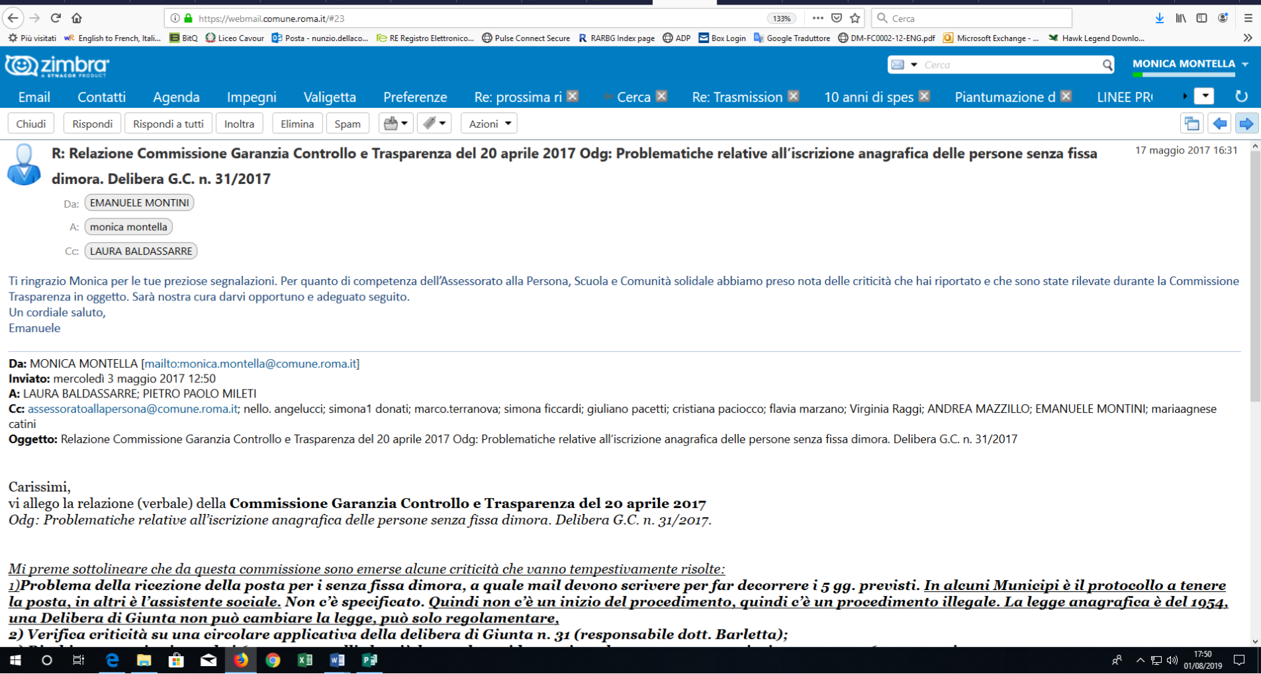Switch to the Contatti tab
This screenshot has width=1261, height=674.
101,97
